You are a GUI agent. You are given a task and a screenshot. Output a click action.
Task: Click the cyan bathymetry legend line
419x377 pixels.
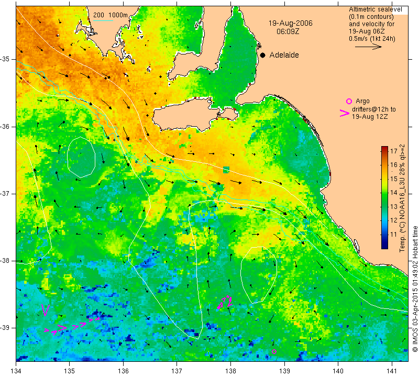coord(103,20)
